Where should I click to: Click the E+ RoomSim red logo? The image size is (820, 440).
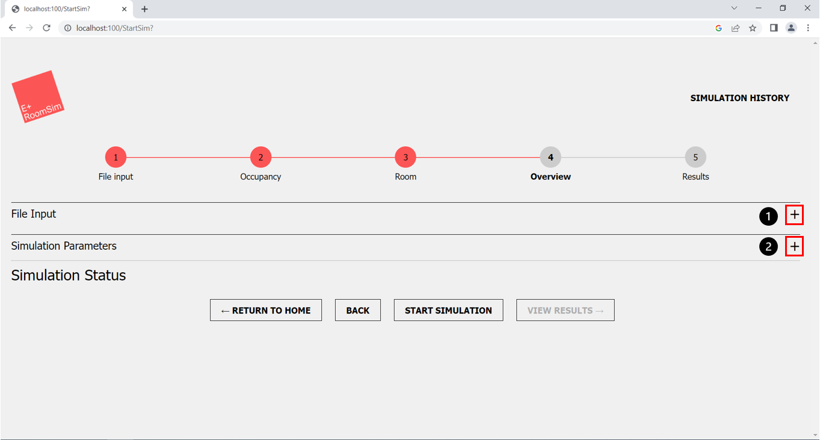click(38, 97)
